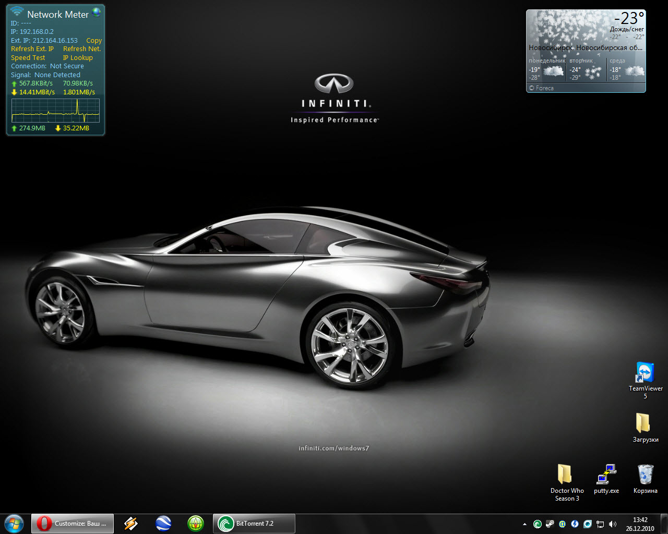
Task: Click Show Desktop strip at taskbar end
Action: point(664,524)
